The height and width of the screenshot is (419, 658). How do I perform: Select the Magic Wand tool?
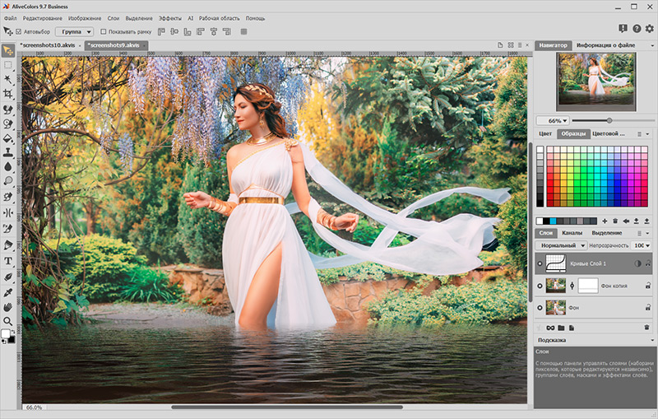[8, 79]
